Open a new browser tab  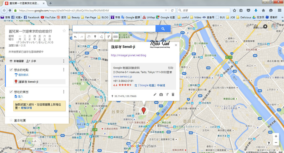[x=50, y=3]
